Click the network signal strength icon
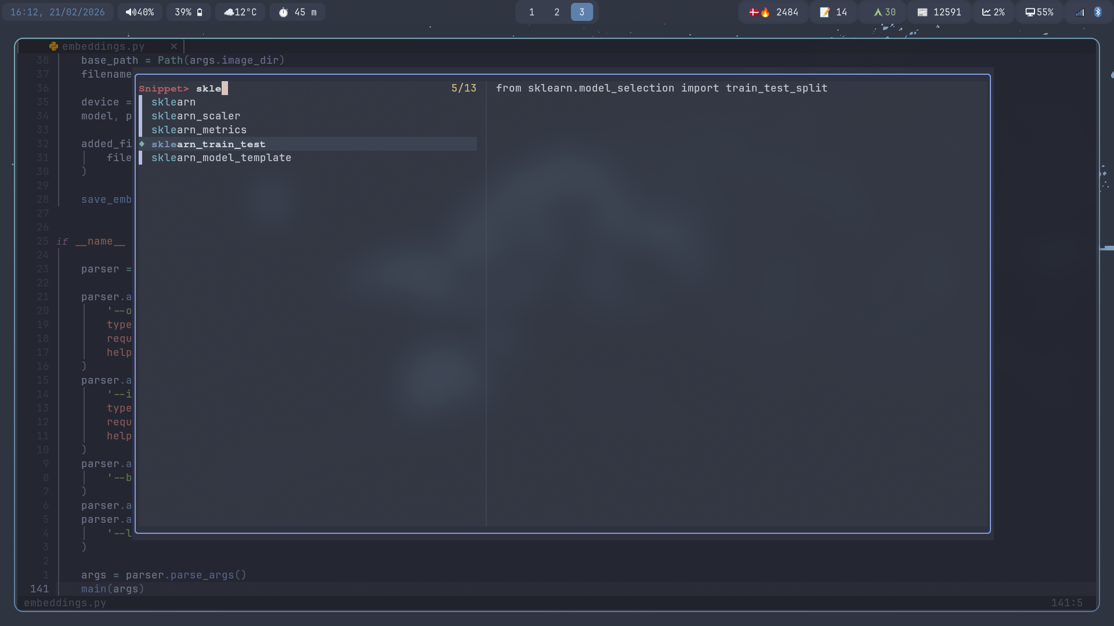 pyautogui.click(x=1080, y=12)
